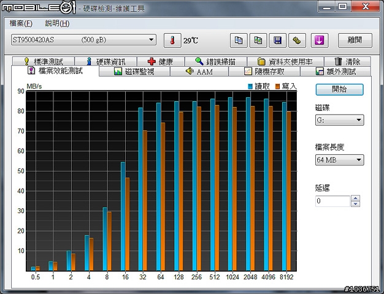Click the thermometer temperature icon button
The image size is (384, 294).
coord(172,40)
